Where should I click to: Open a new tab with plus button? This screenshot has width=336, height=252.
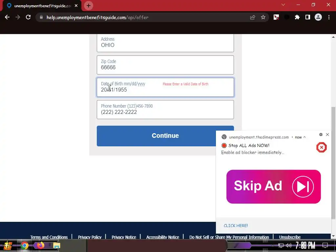(x=89, y=6)
